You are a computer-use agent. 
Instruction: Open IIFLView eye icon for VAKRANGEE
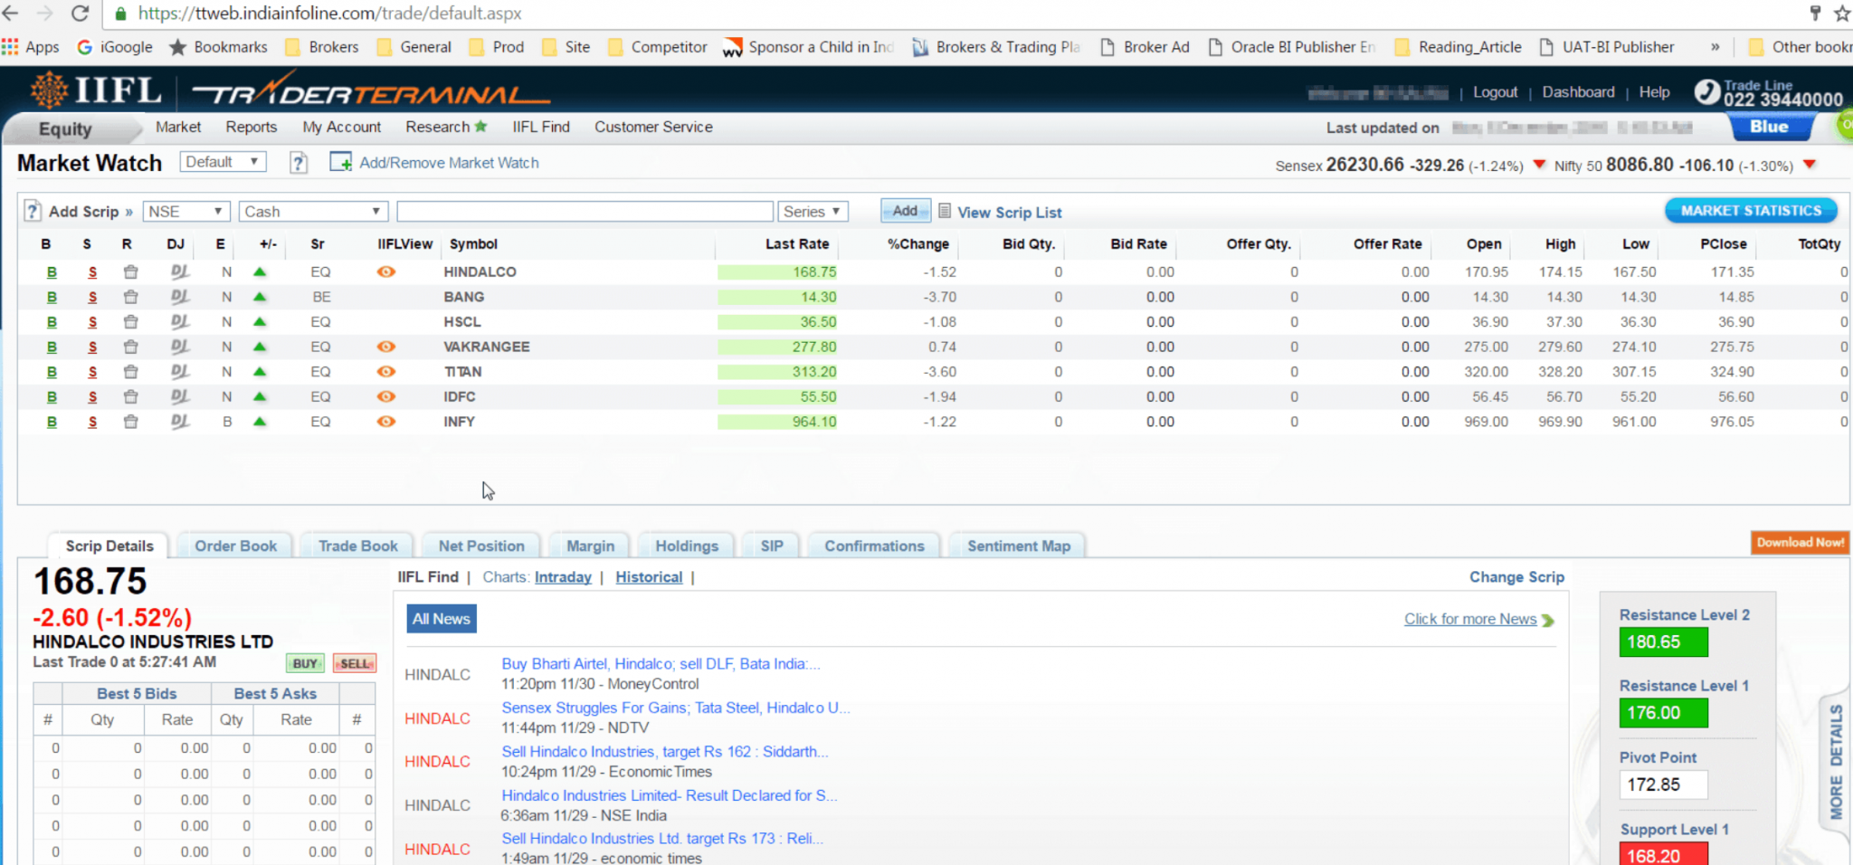pos(386,347)
